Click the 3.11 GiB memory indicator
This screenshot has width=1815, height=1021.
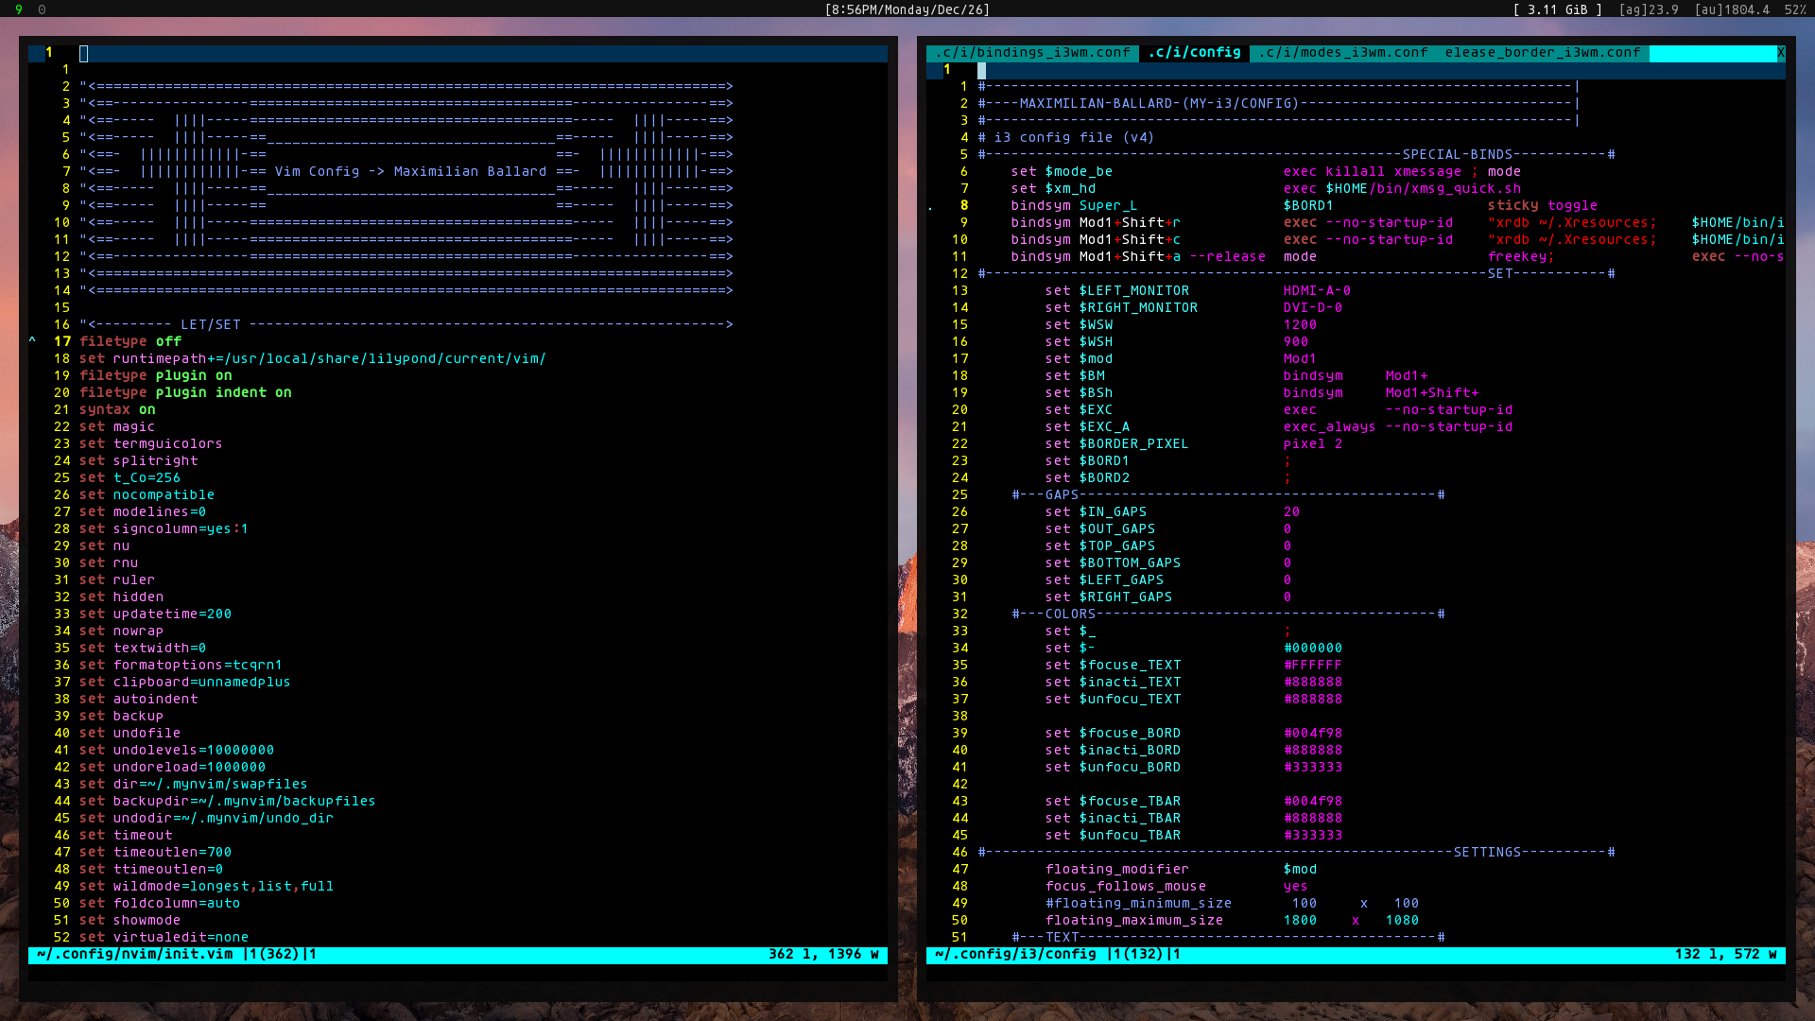1558,9
